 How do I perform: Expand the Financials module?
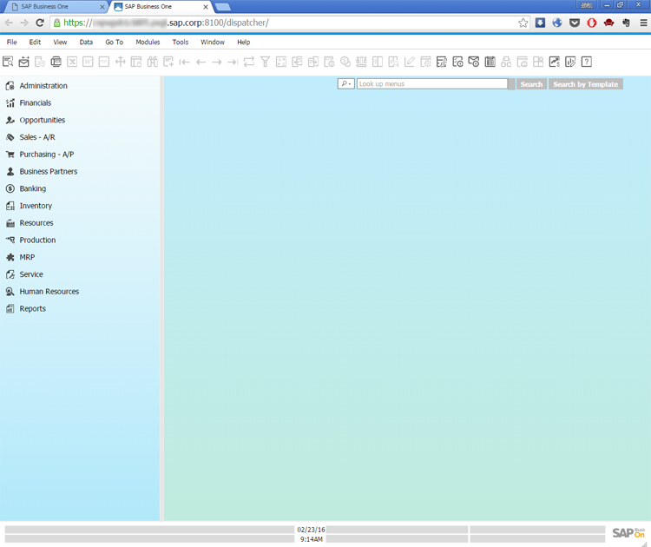[x=36, y=102]
